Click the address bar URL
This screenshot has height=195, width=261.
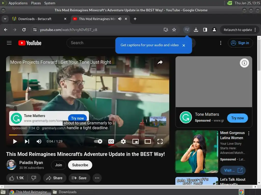68,30
